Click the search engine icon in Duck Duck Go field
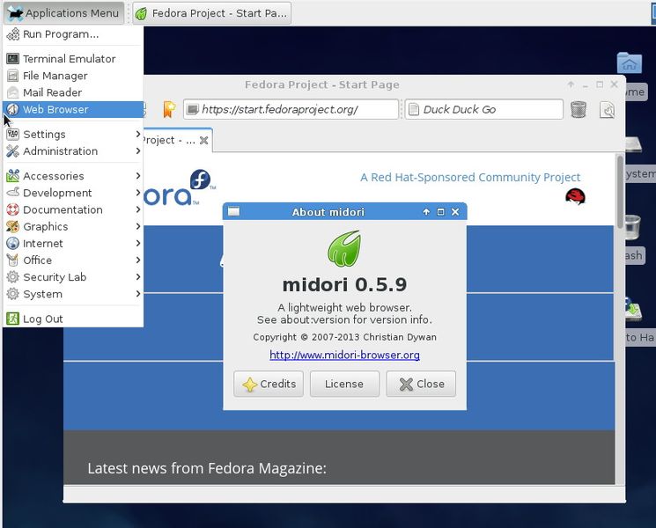This screenshot has width=656, height=528. (414, 109)
